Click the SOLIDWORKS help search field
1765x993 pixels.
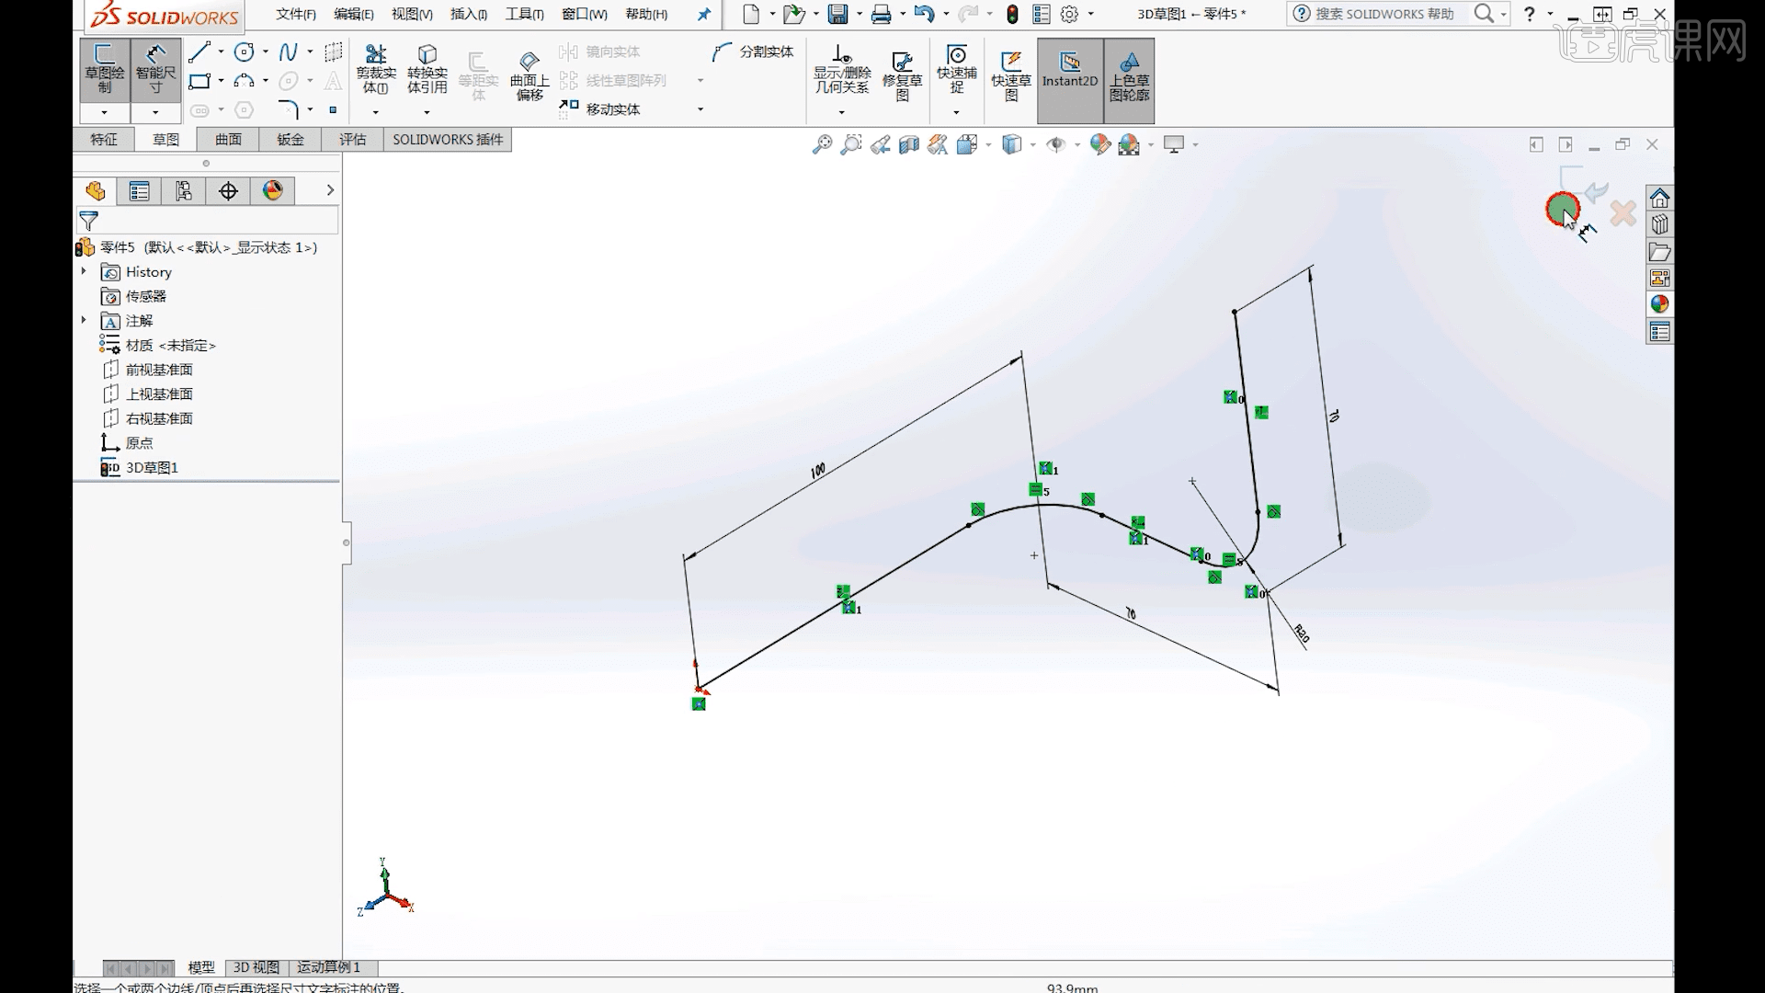[1384, 14]
